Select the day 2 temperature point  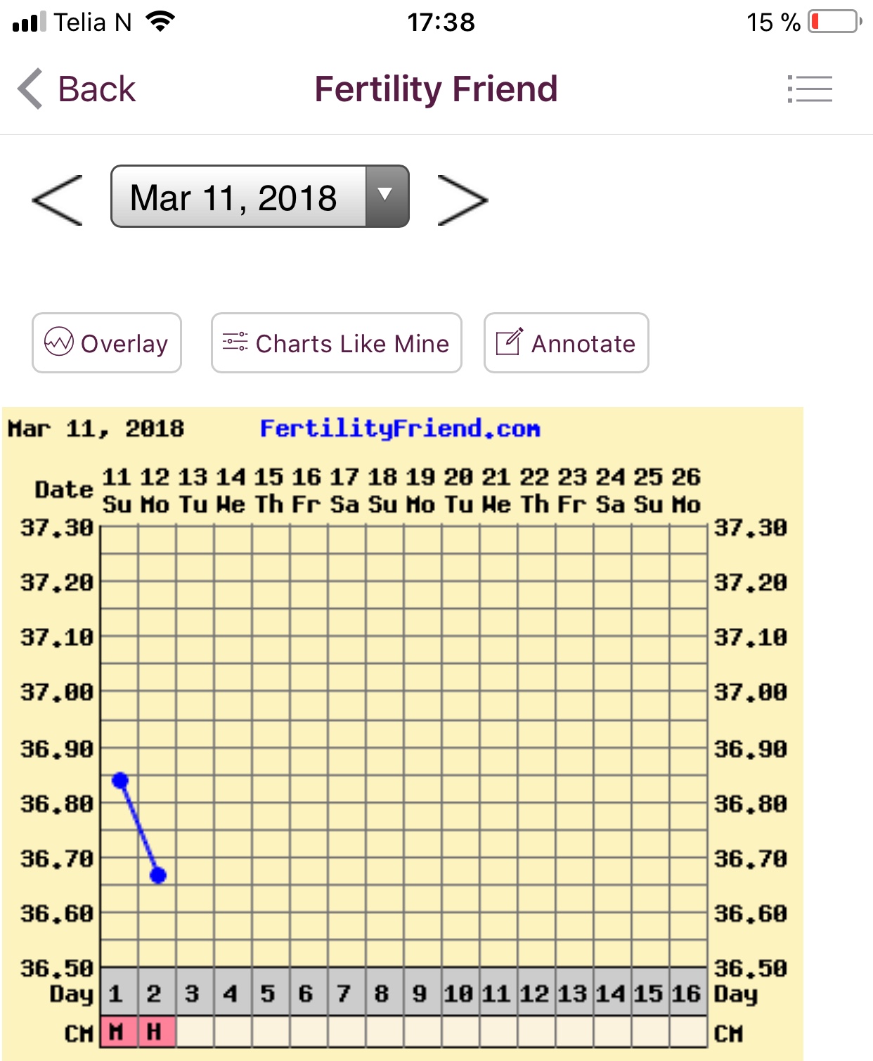[x=158, y=875]
